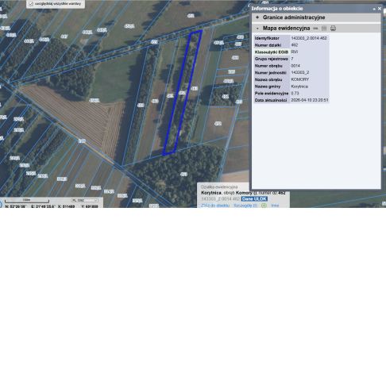Open the PL-1992 coordinate system dropdown

pos(85,200)
